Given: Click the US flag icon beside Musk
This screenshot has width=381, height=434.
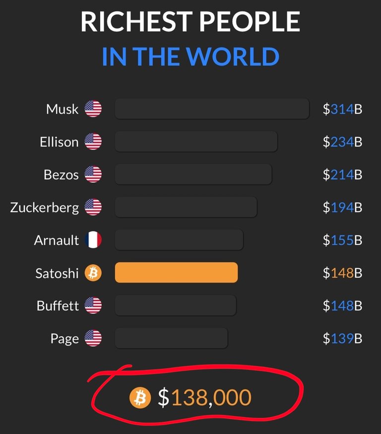Looking at the screenshot, I should pyautogui.click(x=93, y=109).
